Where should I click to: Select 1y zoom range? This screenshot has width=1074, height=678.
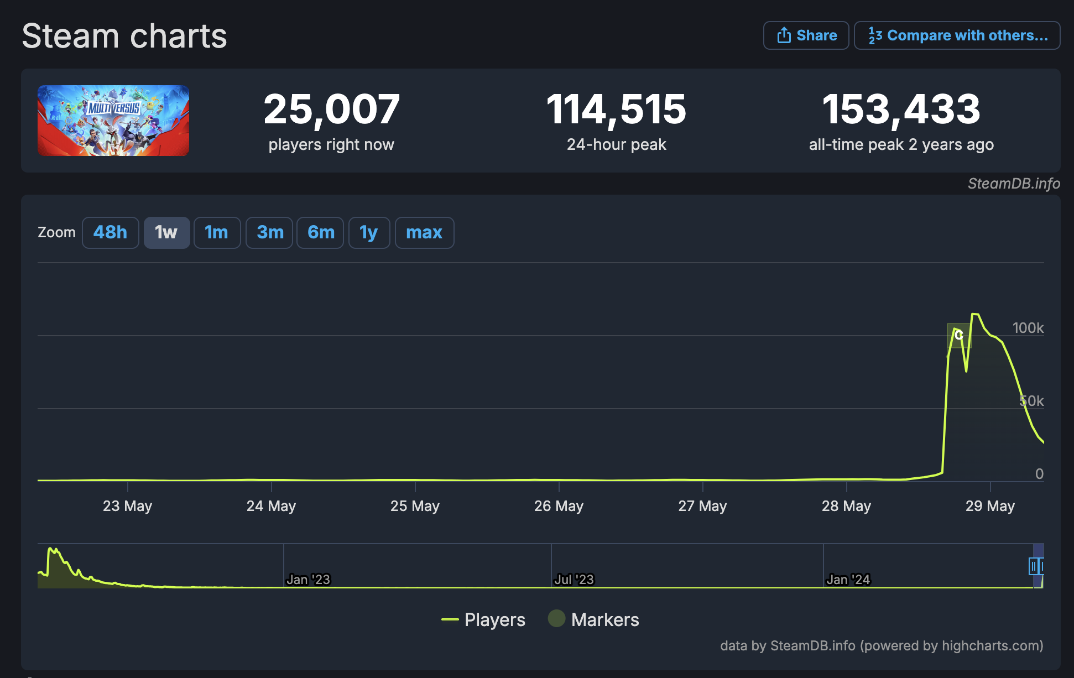pyautogui.click(x=369, y=232)
